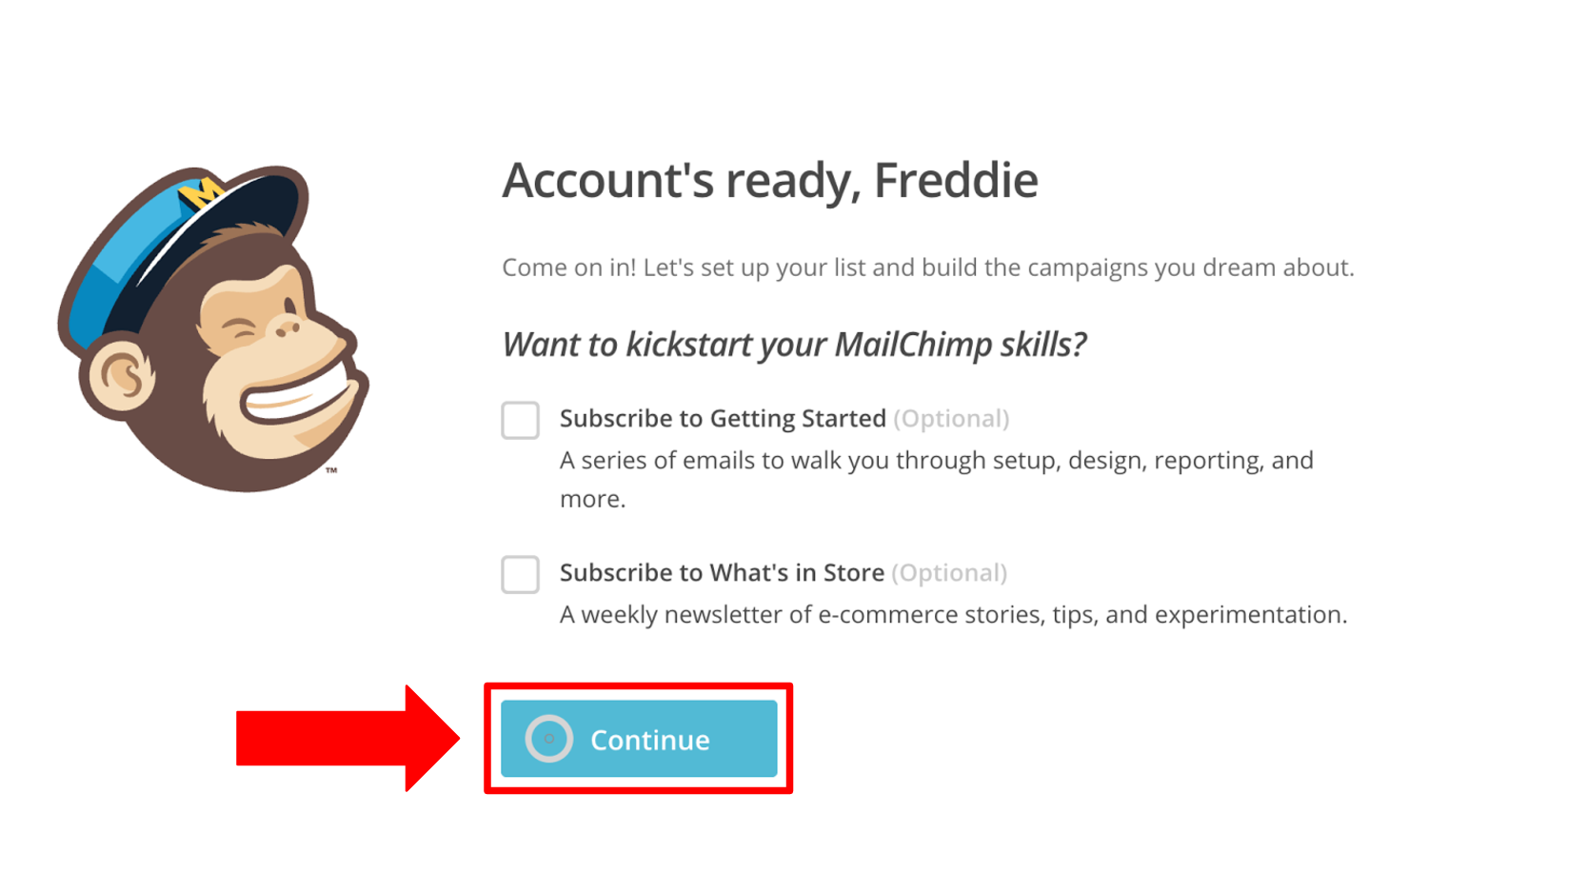1588x893 pixels.
Task: Click Freddie's winking eye
Action: click(241, 332)
